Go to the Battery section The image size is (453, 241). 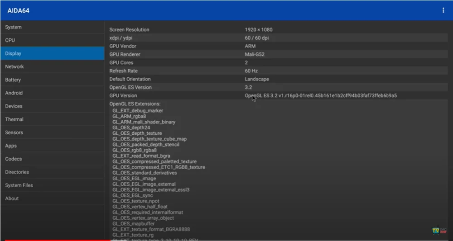point(52,80)
